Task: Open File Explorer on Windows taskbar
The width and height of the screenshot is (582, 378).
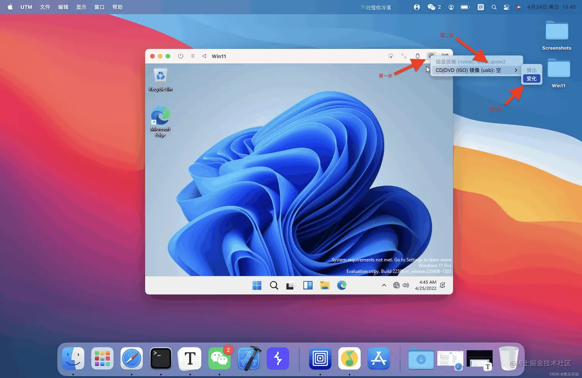Action: click(325, 285)
